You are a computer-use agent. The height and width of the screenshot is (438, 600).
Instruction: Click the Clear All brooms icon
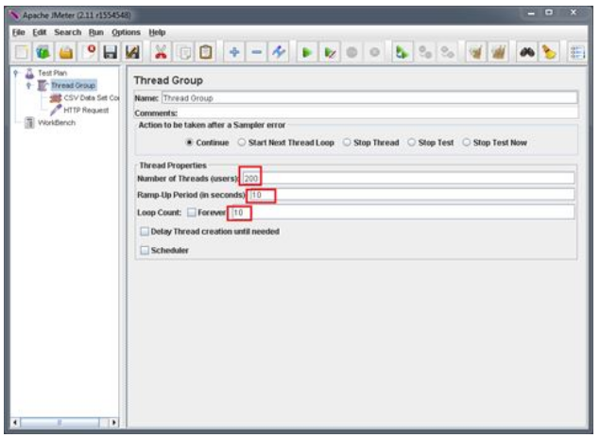click(x=498, y=52)
